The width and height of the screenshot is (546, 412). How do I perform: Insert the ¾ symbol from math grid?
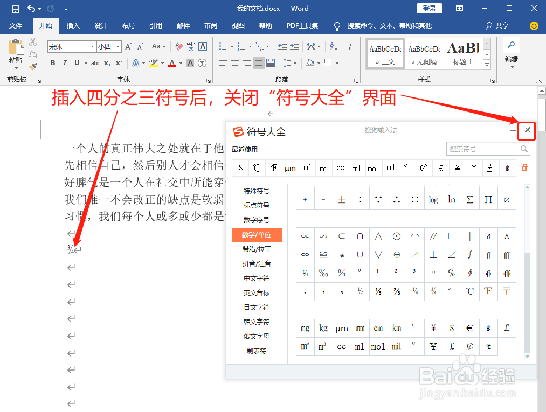point(433,291)
